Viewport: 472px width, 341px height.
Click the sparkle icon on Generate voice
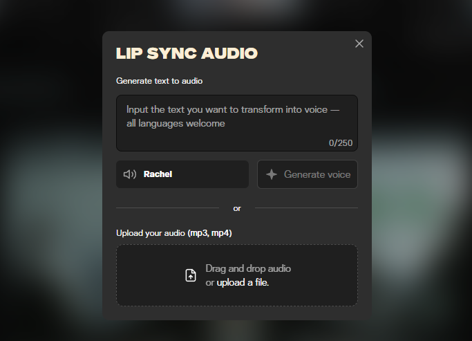pyautogui.click(x=272, y=174)
